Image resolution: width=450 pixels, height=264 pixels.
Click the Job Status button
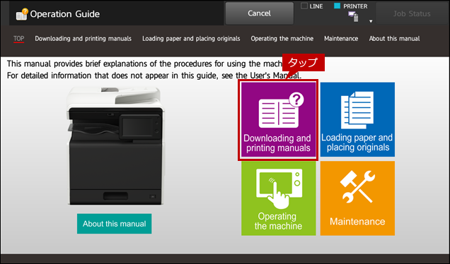click(x=412, y=13)
